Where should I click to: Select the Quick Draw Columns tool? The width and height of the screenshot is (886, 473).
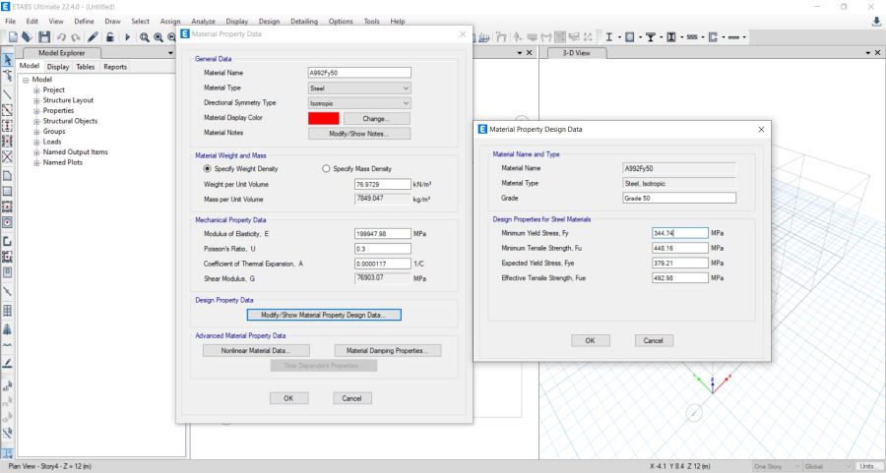click(x=7, y=125)
